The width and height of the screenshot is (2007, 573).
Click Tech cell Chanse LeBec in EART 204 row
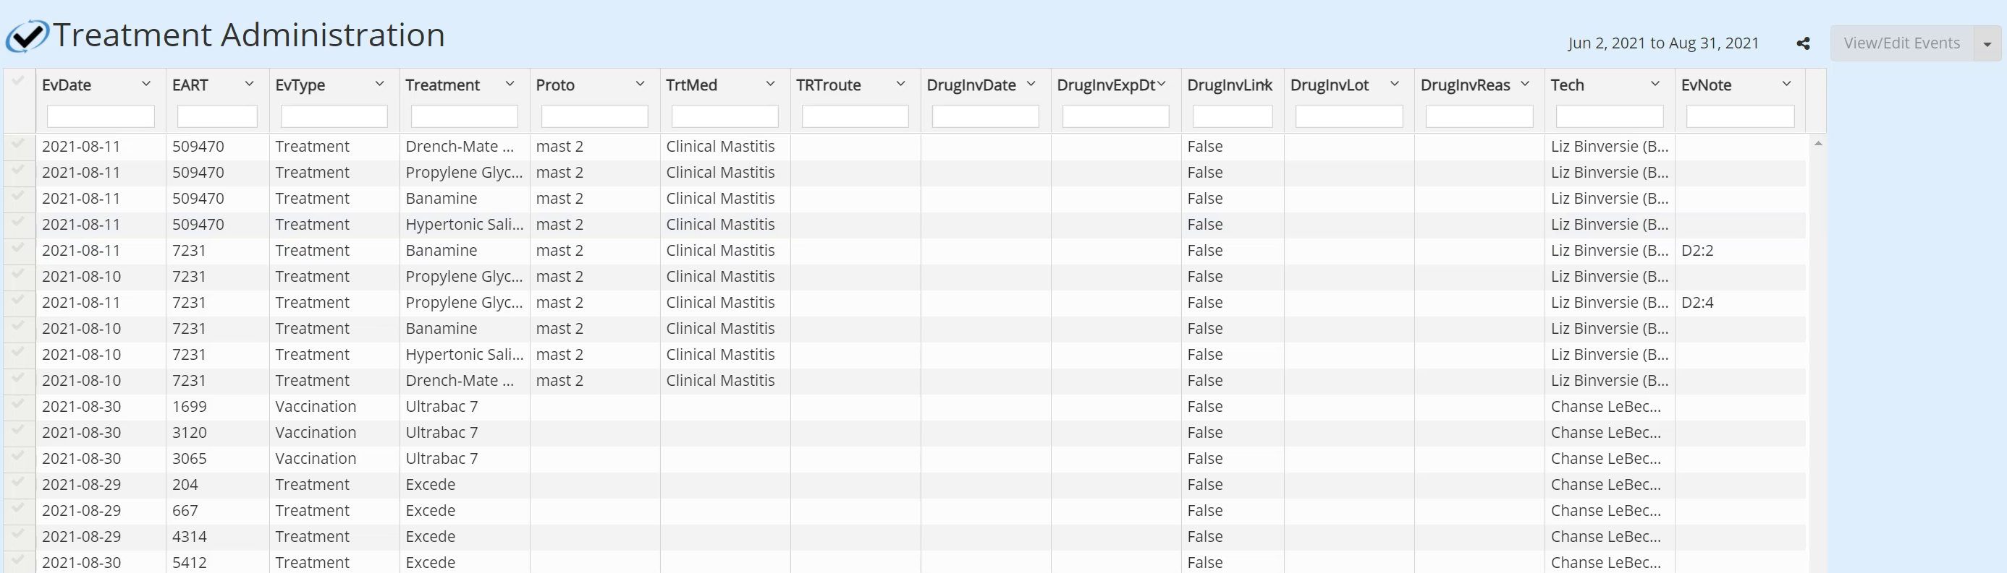1610,484
